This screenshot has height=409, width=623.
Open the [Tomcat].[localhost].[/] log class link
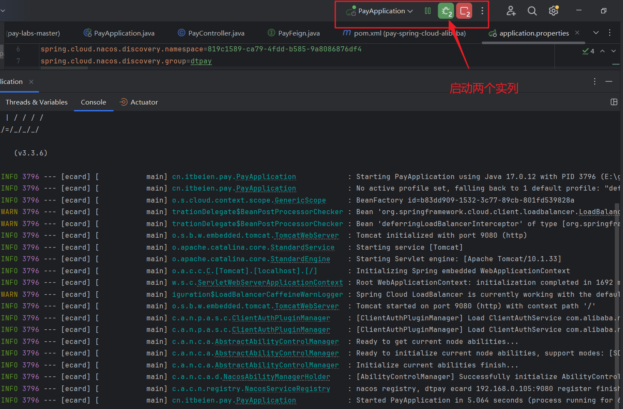pos(244,271)
